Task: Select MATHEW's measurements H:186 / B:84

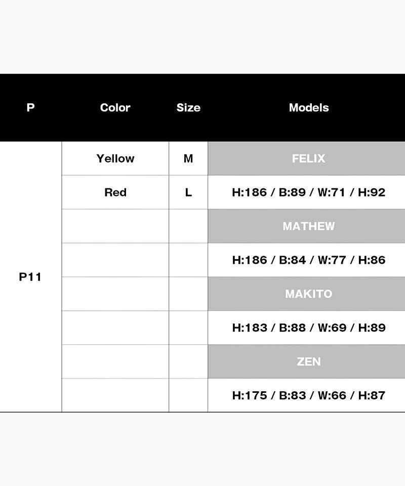Action: (x=308, y=260)
